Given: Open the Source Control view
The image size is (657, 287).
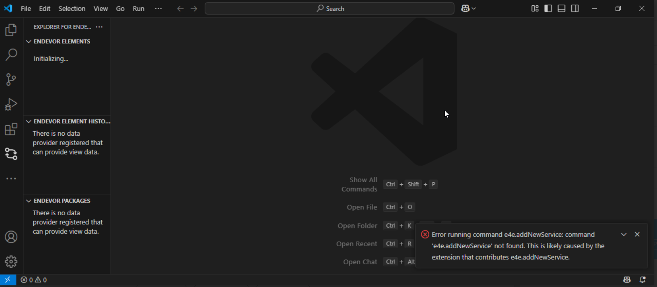Looking at the screenshot, I should 11,79.
